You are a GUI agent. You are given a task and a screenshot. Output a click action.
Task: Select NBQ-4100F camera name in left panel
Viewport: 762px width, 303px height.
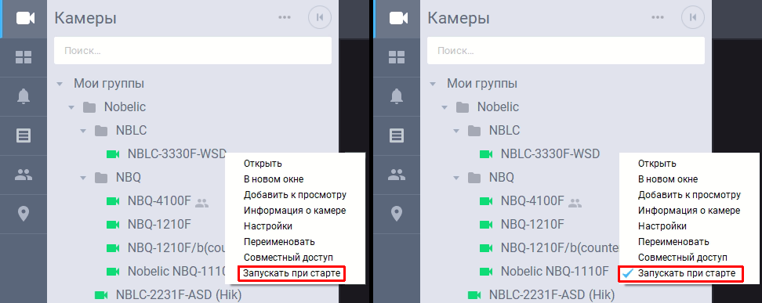pyautogui.click(x=159, y=201)
